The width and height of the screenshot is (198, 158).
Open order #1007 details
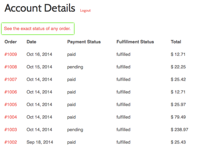[11, 79]
